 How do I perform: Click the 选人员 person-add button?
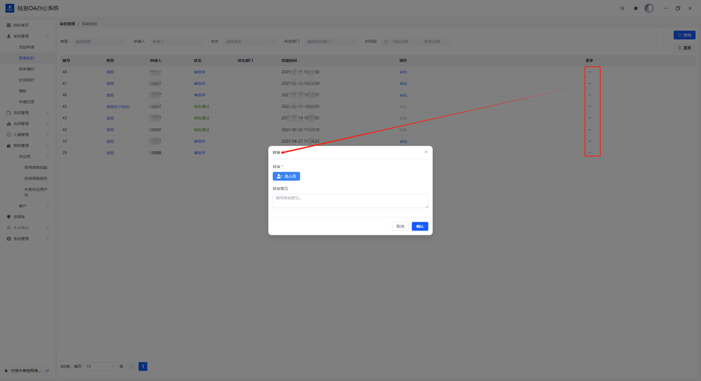286,176
